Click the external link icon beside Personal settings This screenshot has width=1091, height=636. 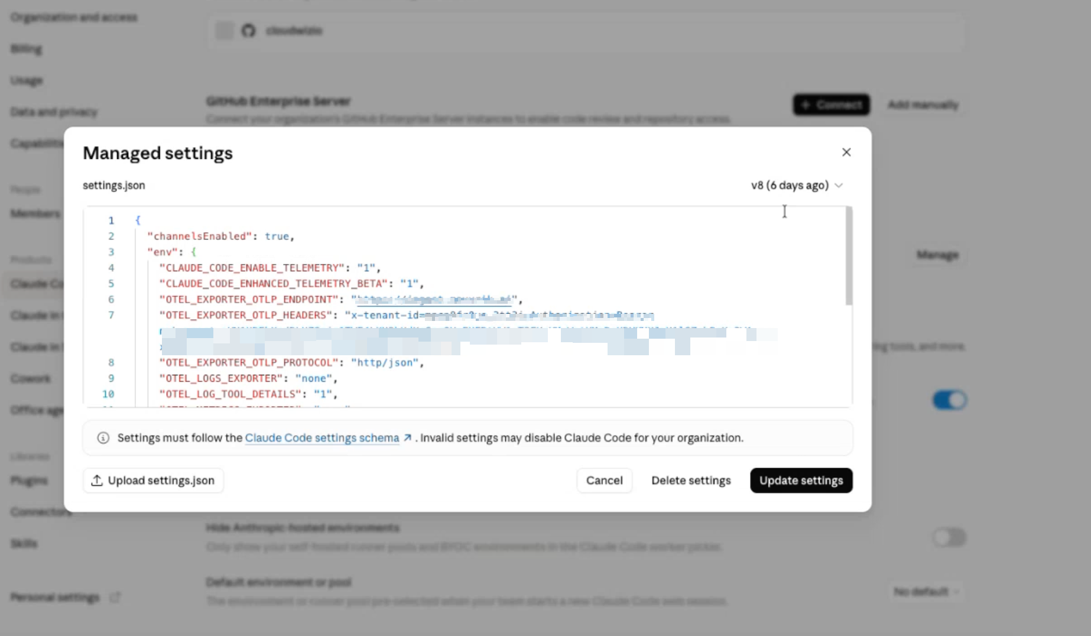click(115, 598)
